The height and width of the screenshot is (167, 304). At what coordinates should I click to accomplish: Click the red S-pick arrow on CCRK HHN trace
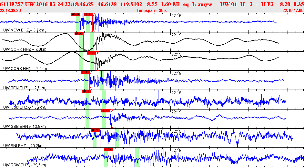point(97,53)
